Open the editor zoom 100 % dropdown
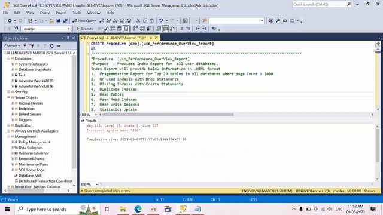Screen dimensions: 383x215 click(96, 115)
